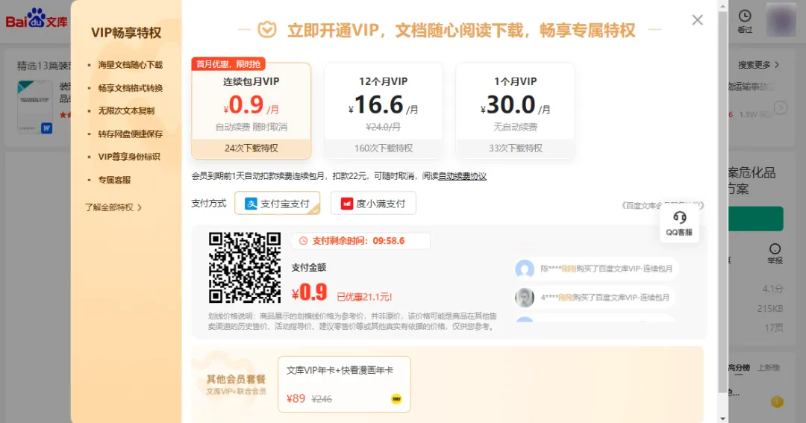The image size is (806, 423).
Task: Click the heart shield VIP header icon
Action: (x=266, y=30)
